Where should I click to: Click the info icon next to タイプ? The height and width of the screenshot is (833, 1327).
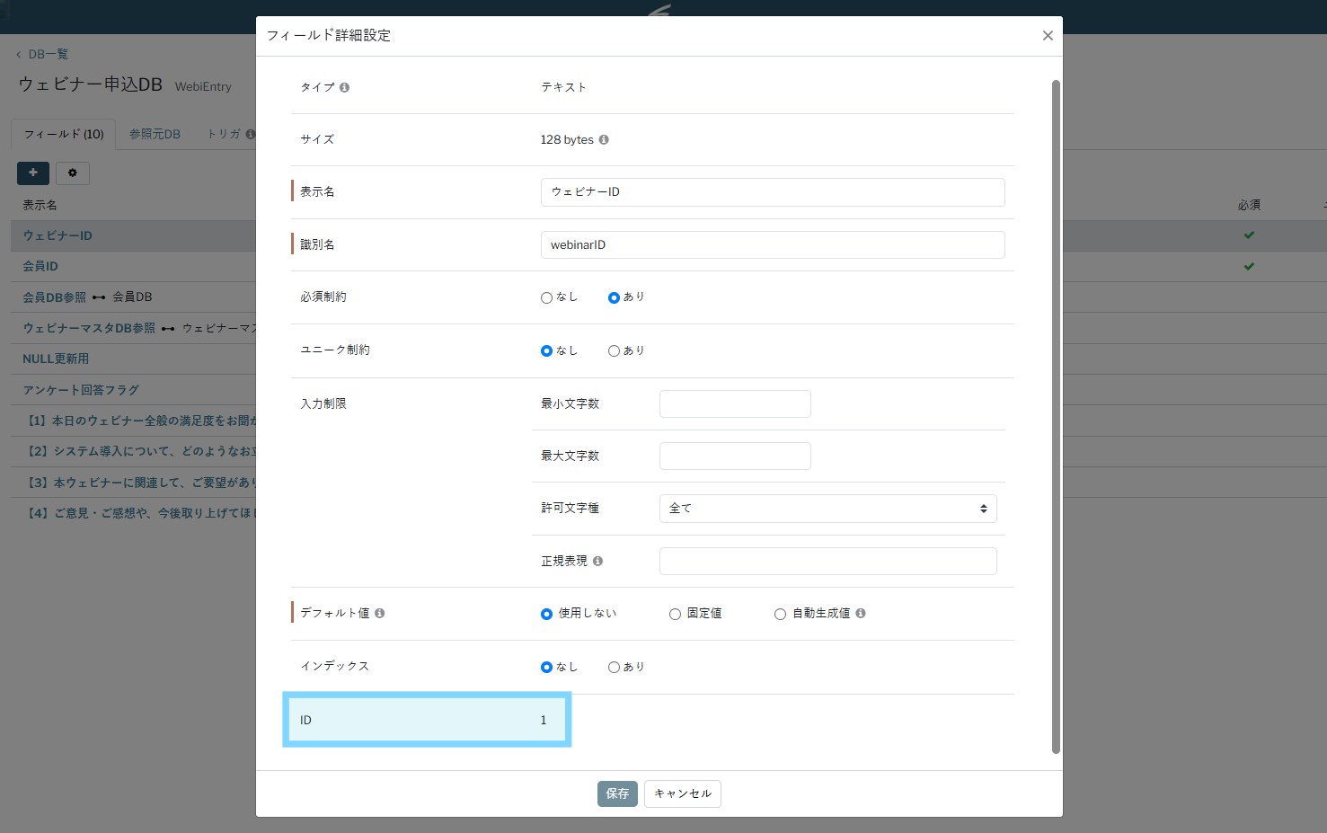point(344,88)
